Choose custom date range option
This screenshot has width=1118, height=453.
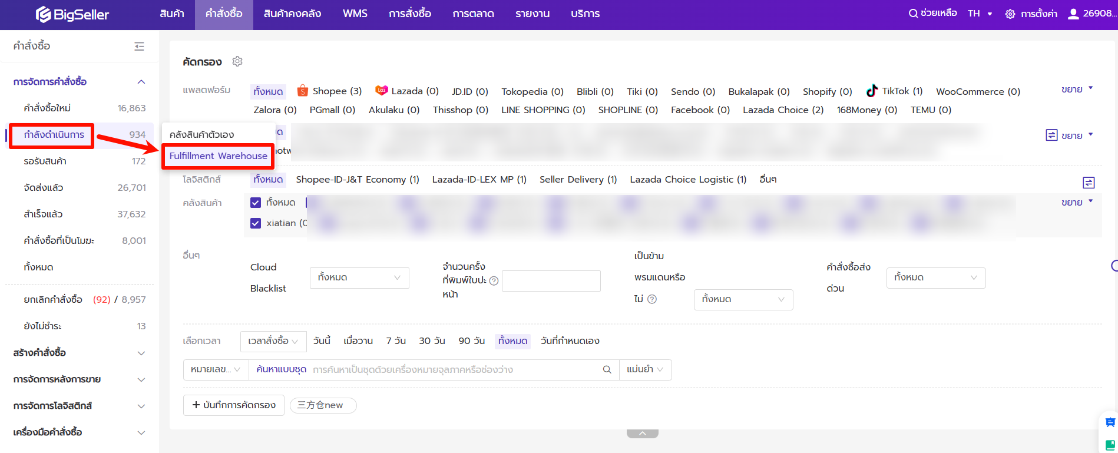pos(570,341)
